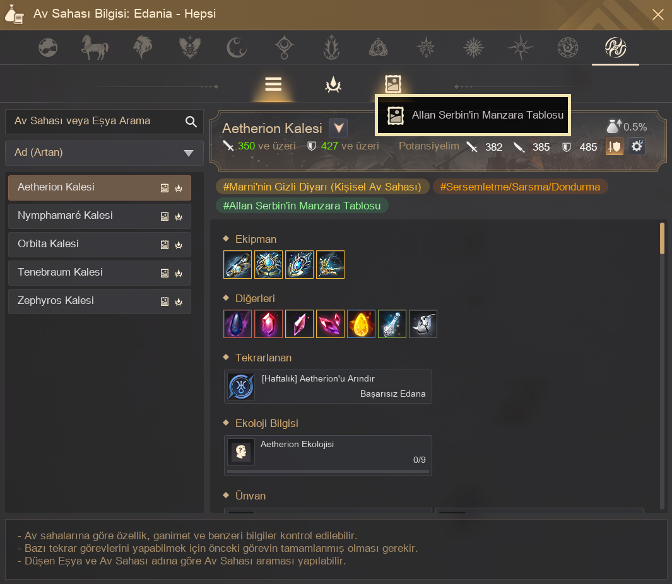Select the horse region icon

coord(95,47)
